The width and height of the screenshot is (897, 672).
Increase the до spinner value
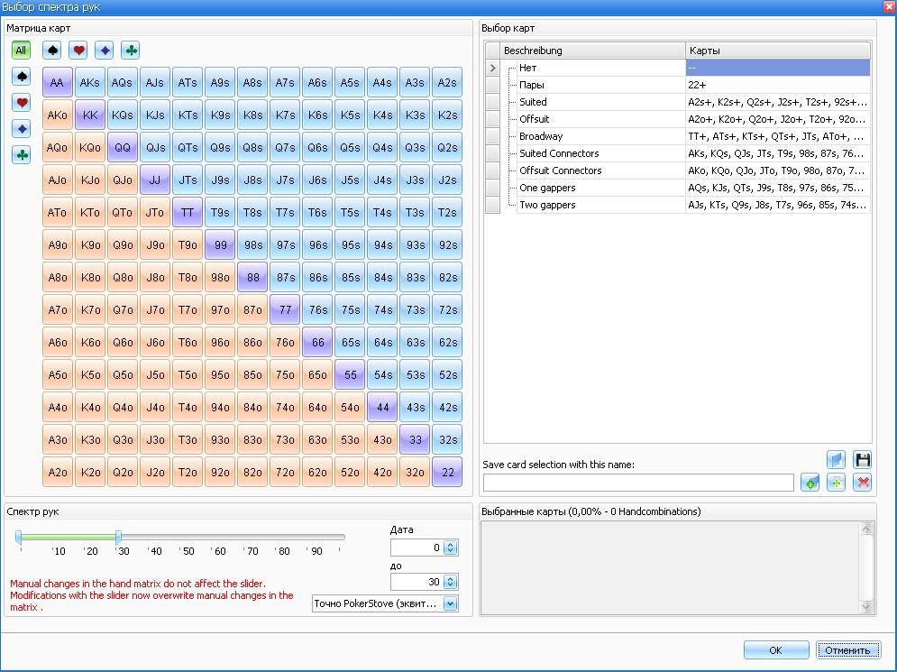click(x=451, y=579)
